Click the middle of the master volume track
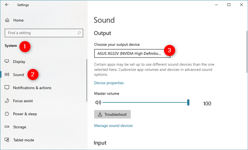This screenshot has height=150, width=248. (145, 102)
